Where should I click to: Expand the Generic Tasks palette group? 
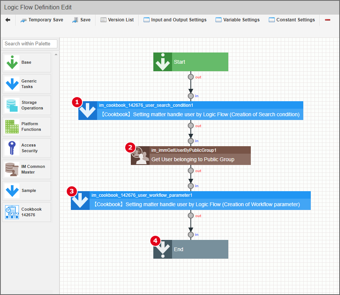[x=27, y=84]
